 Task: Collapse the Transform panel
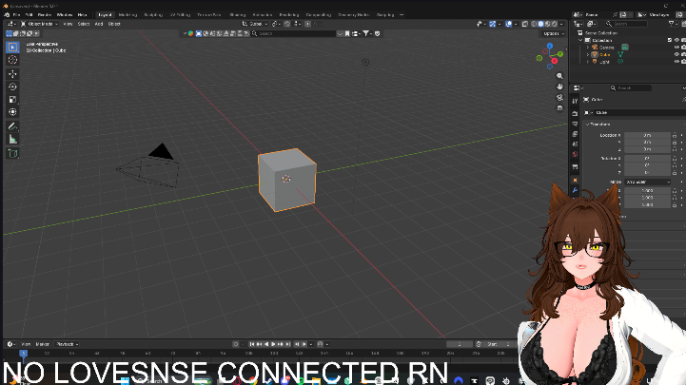(587, 125)
